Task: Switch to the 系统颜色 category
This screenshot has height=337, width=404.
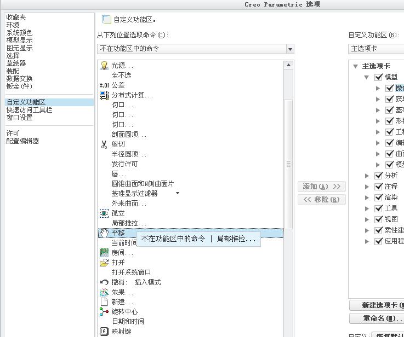Action: tap(19, 33)
